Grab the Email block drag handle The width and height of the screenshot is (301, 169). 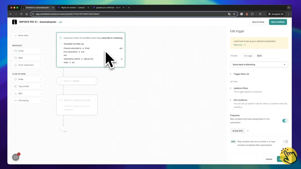[41, 51]
